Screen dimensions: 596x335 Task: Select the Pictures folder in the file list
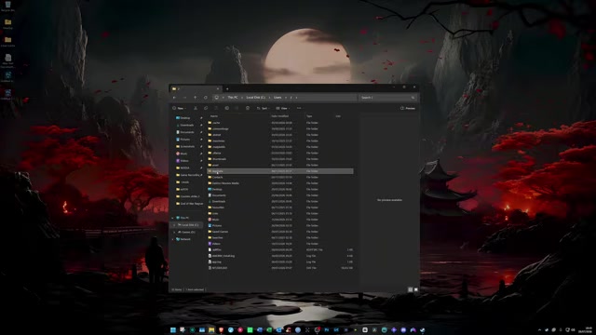280,225
